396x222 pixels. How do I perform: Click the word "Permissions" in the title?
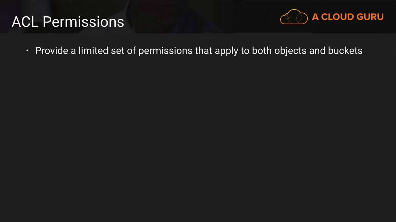pos(83,22)
